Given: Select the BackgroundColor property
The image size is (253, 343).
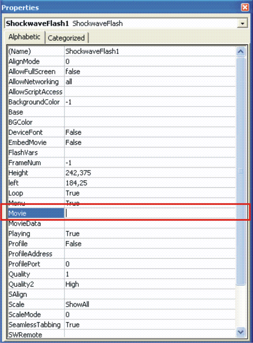Looking at the screenshot, I should (36, 102).
